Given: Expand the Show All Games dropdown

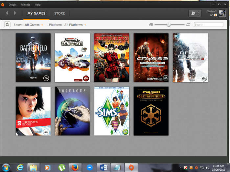Looking at the screenshot, I should (x=34, y=25).
